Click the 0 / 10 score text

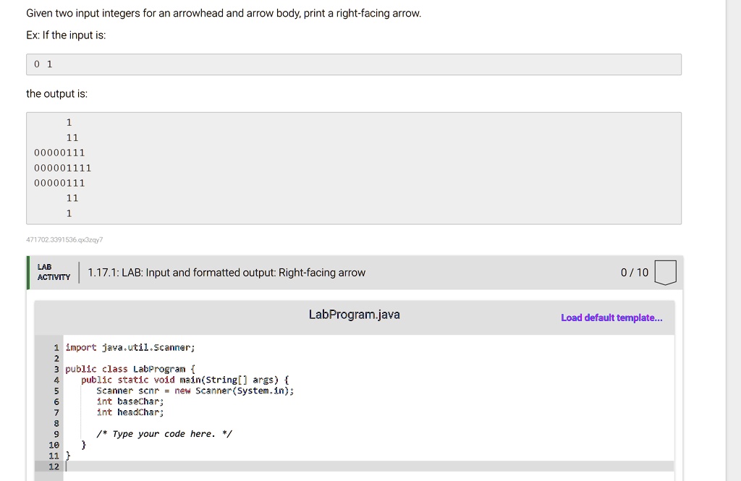point(635,273)
